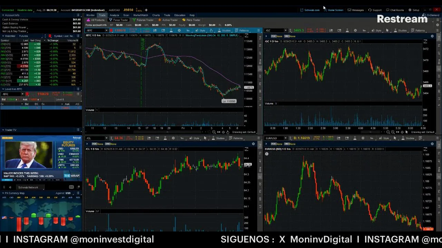This screenshot has height=248, width=442.
Task: Open Setup gear in top bar
Action: pyautogui.click(x=414, y=10)
